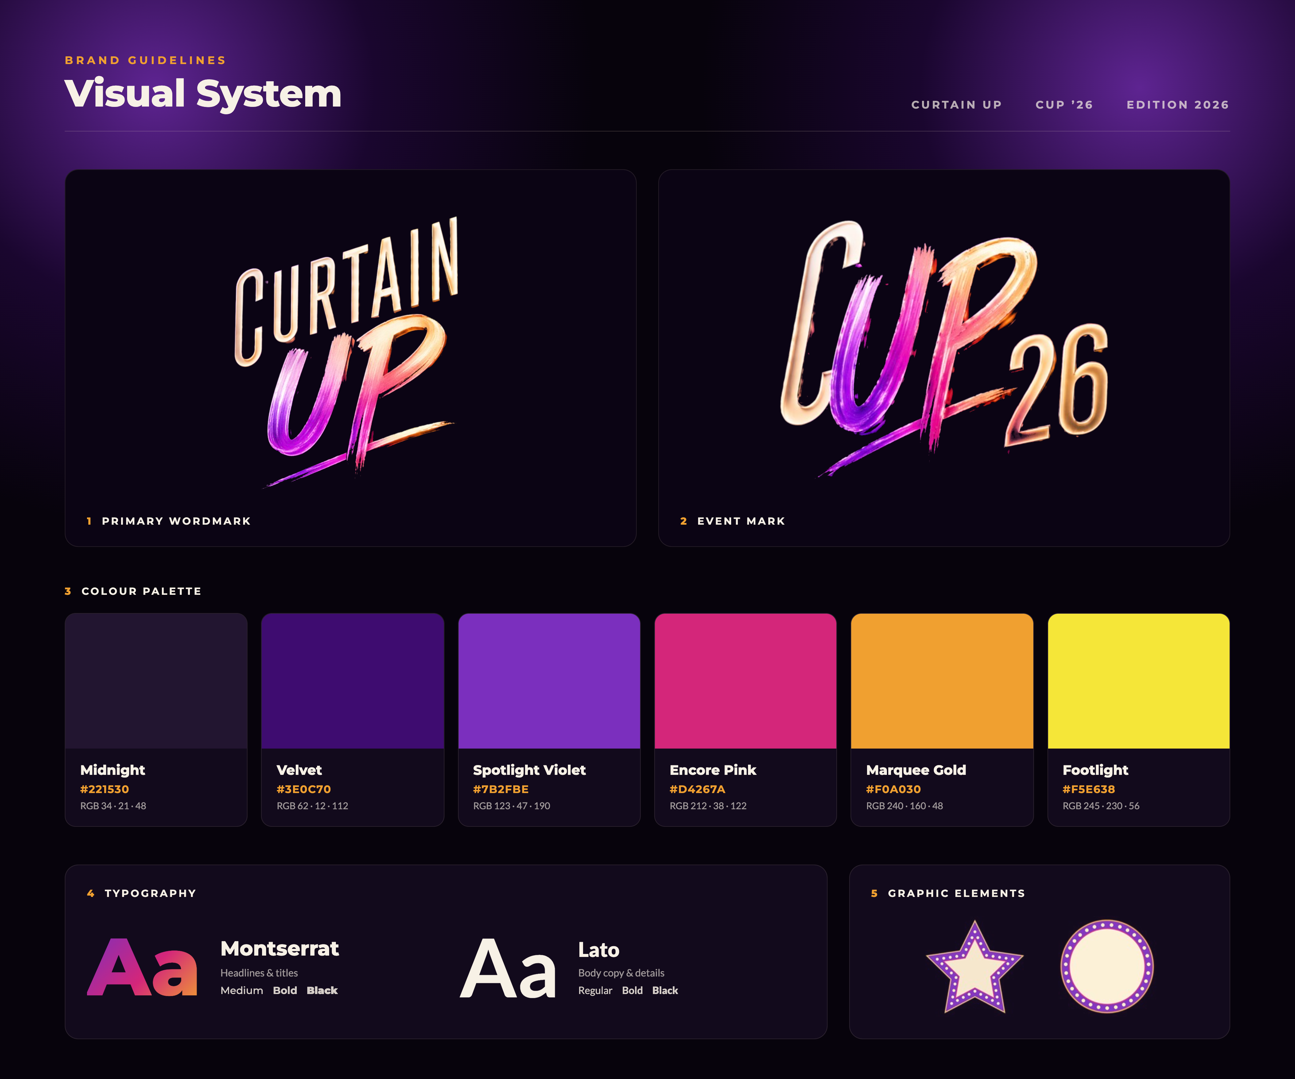Click the Marquee Gold colour name
1295x1079 pixels.
pos(916,769)
